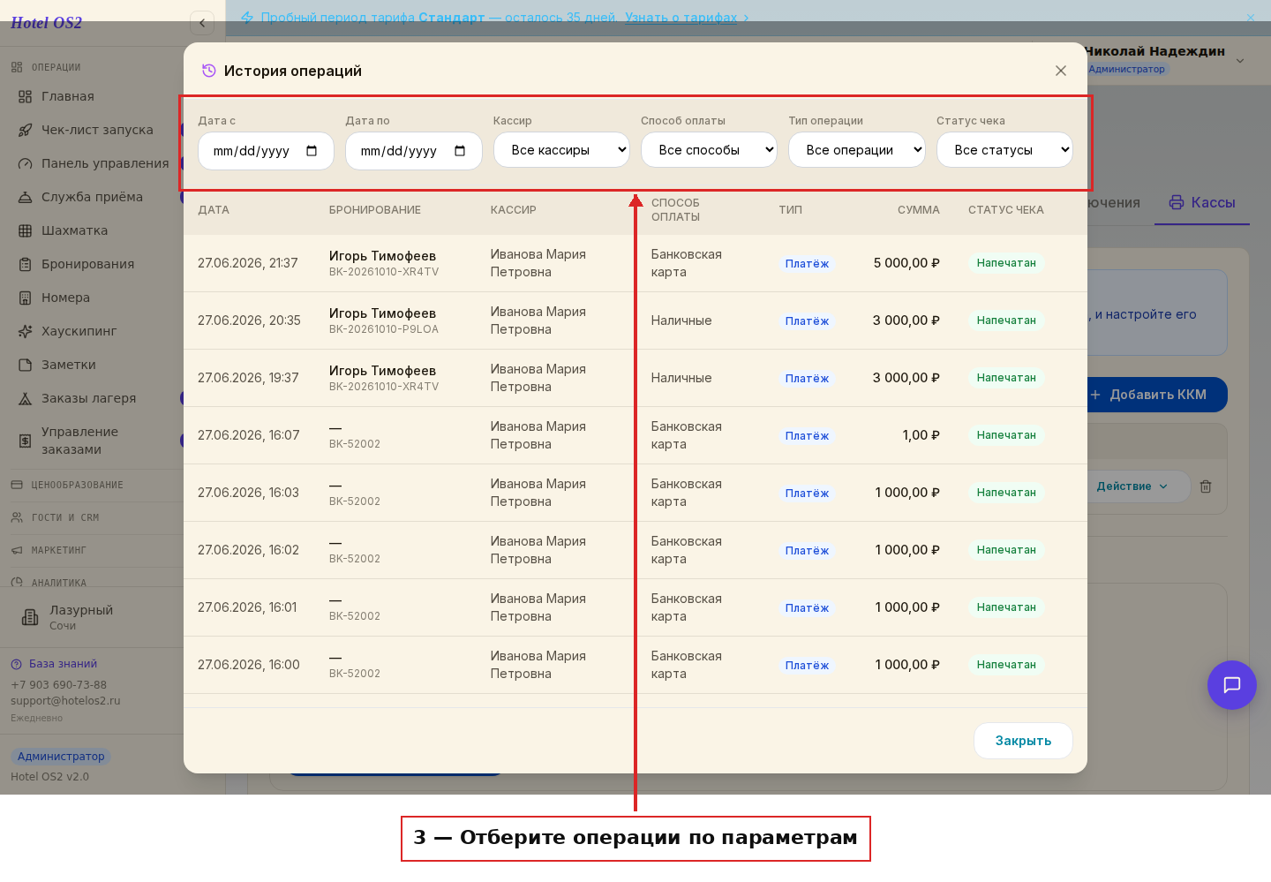Open the Все операции type dropdown
Screen dimensions: 1271x882
pos(857,150)
